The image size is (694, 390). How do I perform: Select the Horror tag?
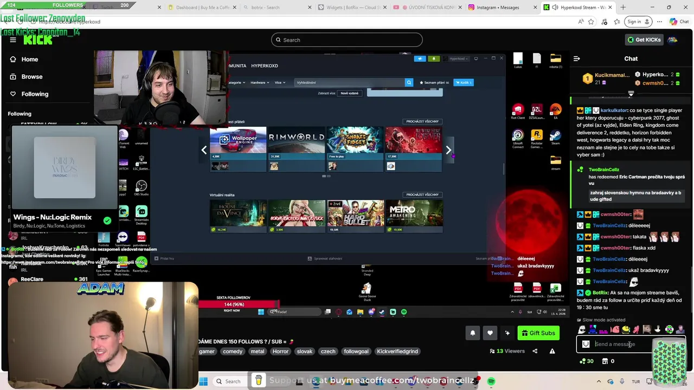click(280, 352)
